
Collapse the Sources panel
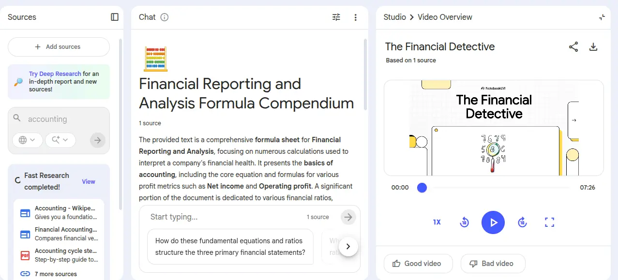pos(115,17)
